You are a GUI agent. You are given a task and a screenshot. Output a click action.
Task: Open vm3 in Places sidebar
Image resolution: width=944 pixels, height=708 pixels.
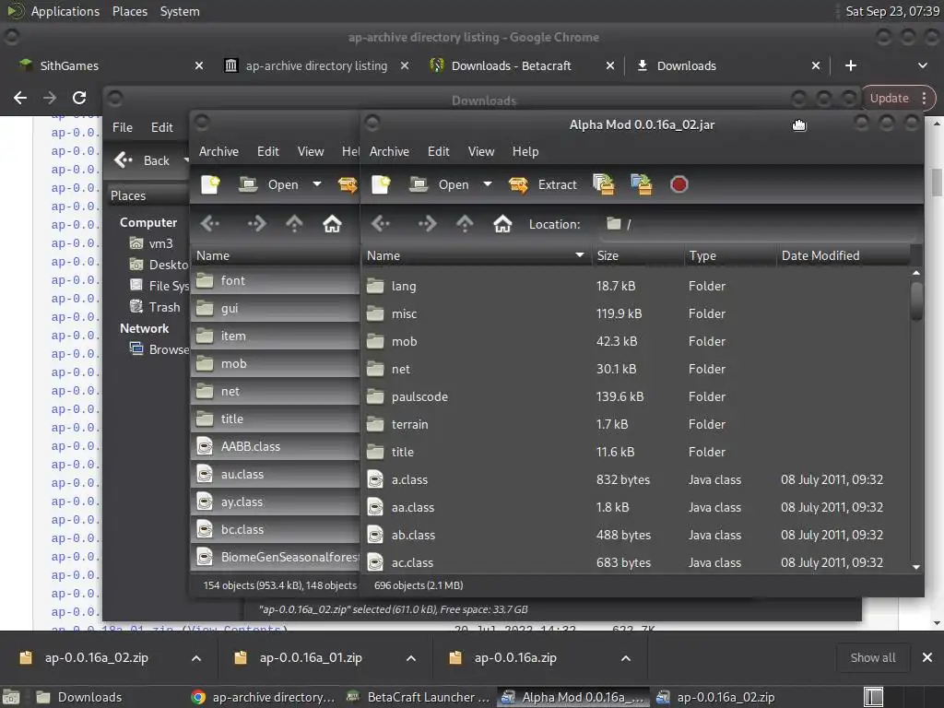point(152,243)
